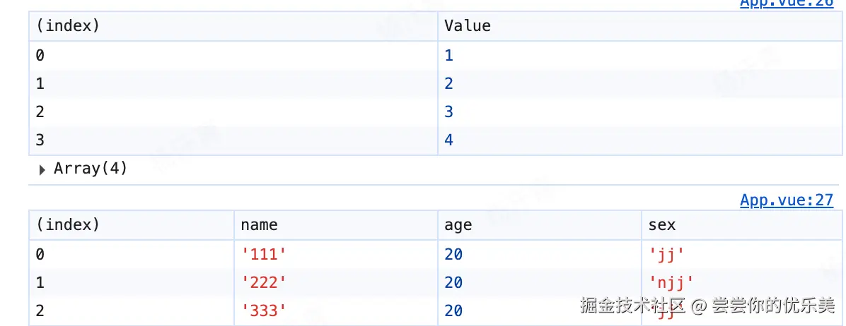Click the age cell in the '222' row
The image size is (846, 326).
(453, 282)
